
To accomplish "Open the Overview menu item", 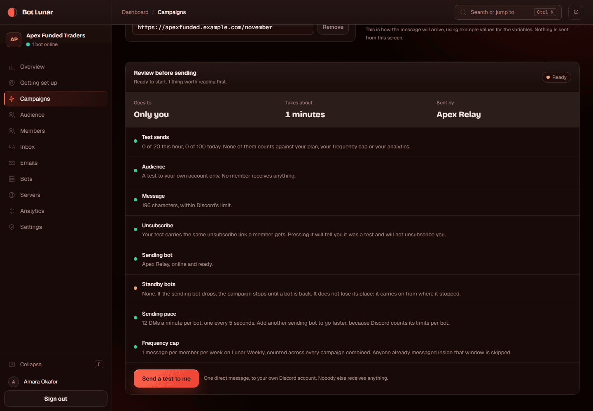I will point(56,67).
